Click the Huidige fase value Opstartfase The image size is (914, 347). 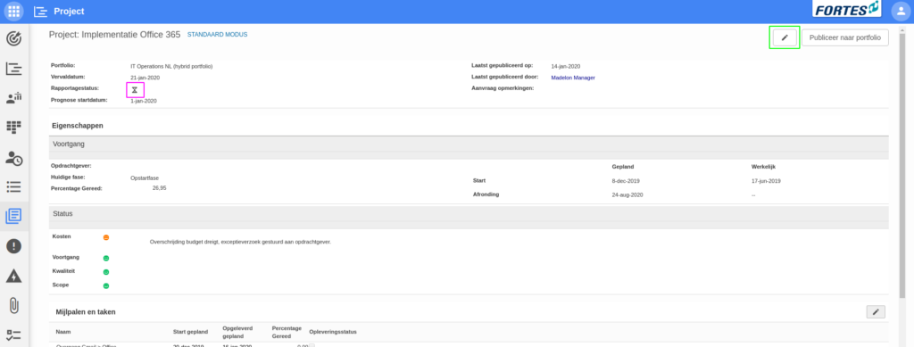[145, 178]
